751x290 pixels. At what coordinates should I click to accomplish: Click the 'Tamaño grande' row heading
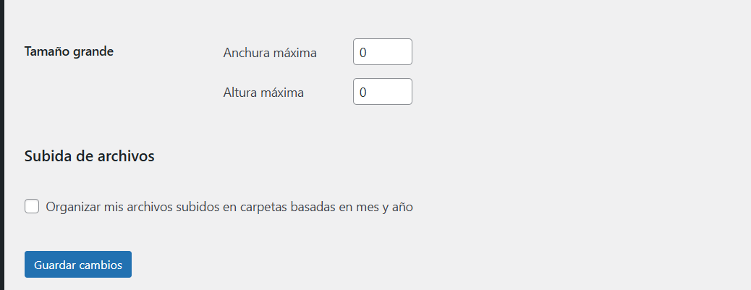click(69, 51)
